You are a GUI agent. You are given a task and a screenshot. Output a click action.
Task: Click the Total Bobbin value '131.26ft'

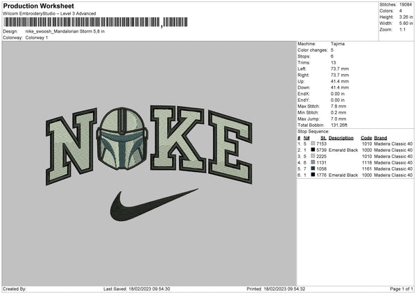coord(339,125)
